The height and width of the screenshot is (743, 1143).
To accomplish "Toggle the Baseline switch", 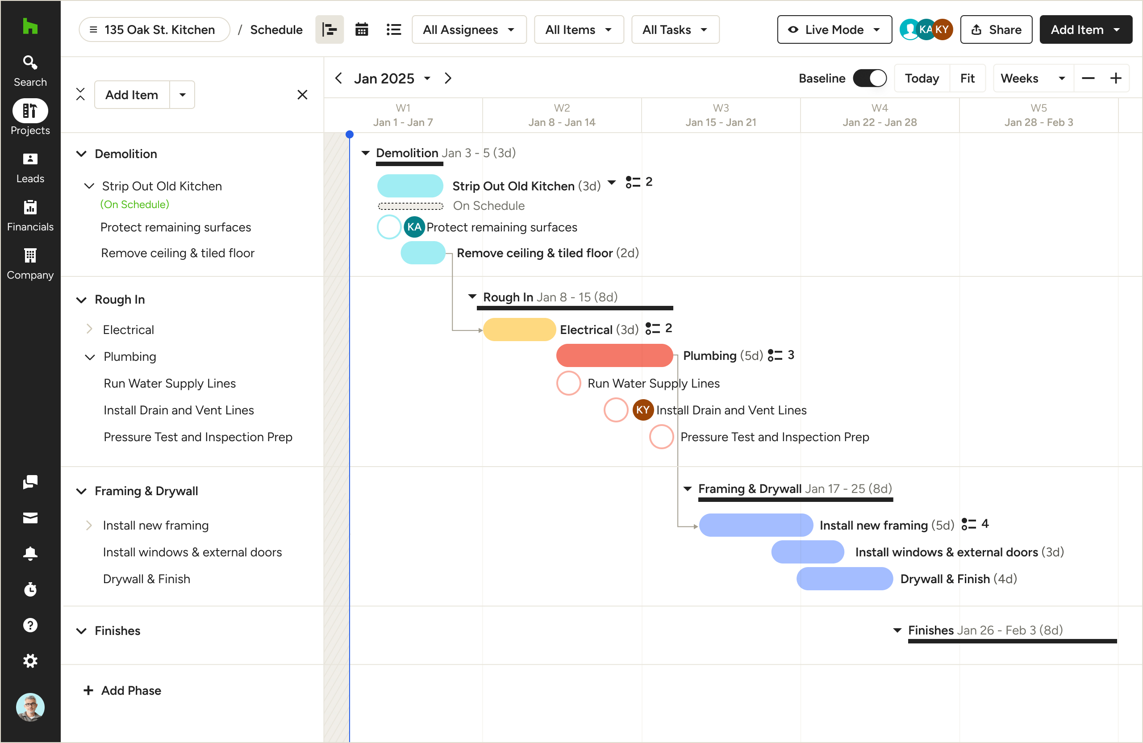I will pos(869,78).
